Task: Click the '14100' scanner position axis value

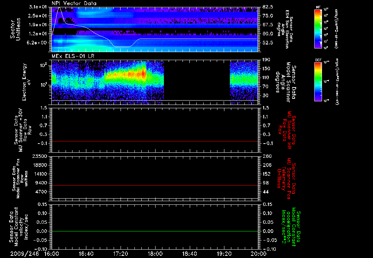Action: [39, 174]
